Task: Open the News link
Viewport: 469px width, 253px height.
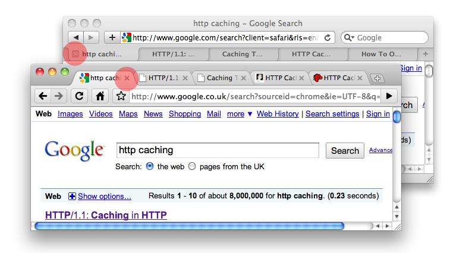Action: click(x=153, y=114)
